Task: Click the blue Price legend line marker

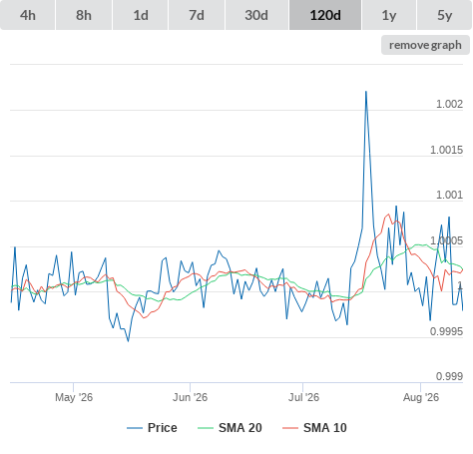Action: coord(135,428)
